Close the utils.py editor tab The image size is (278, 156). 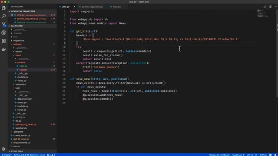(74, 7)
